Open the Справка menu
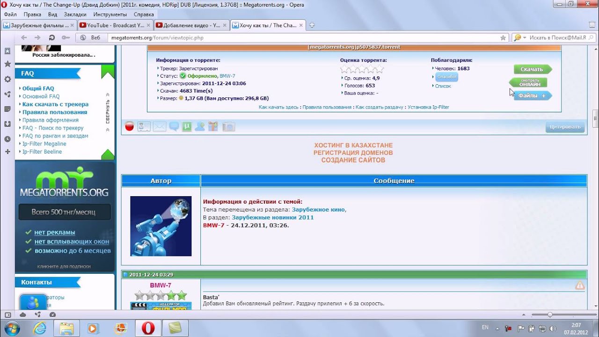The height and width of the screenshot is (337, 599). (144, 15)
